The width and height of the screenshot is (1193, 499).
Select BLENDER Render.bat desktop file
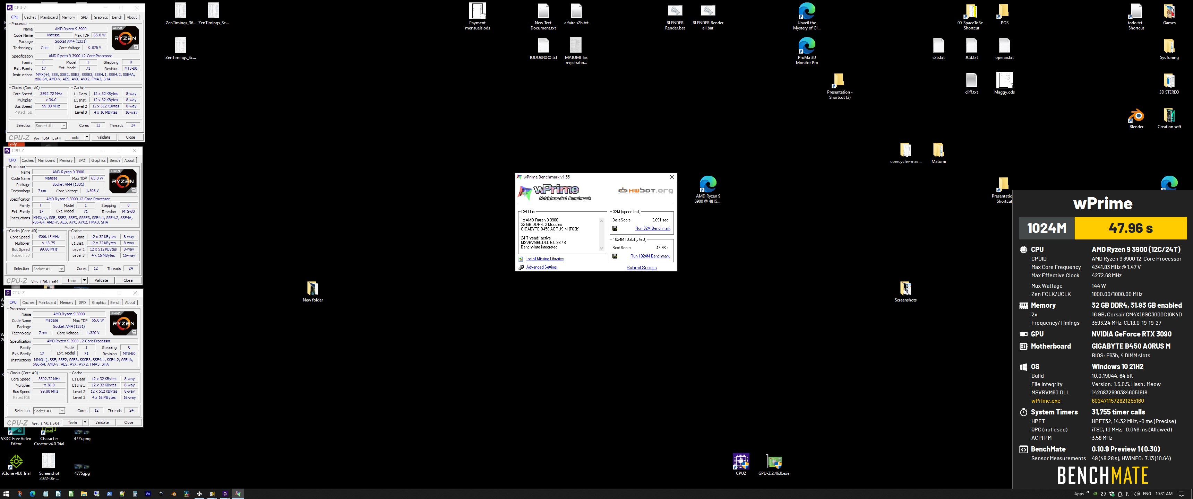tap(675, 17)
